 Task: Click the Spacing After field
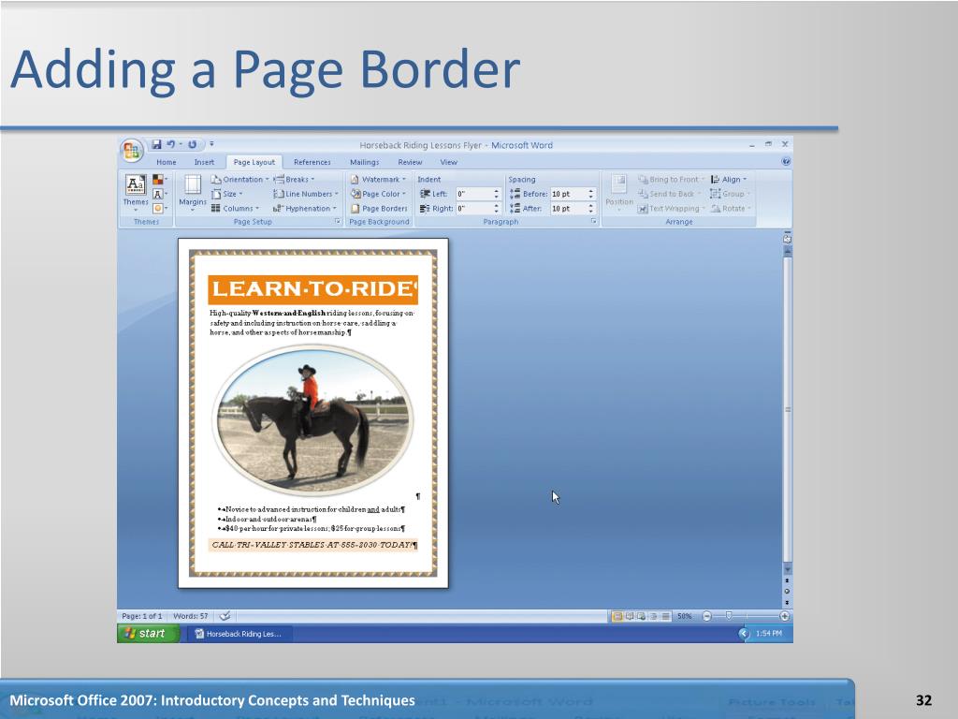coord(568,209)
